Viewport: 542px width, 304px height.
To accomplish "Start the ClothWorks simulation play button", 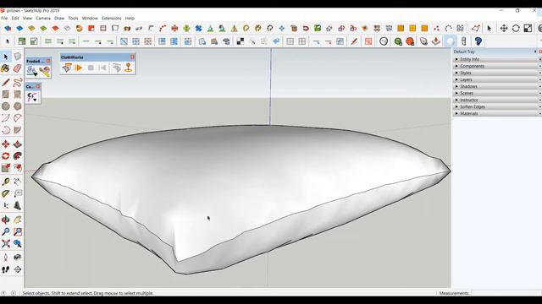I will 79,68.
